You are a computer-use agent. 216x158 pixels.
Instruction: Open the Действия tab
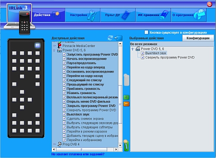pyautogui.click(x=48, y=15)
